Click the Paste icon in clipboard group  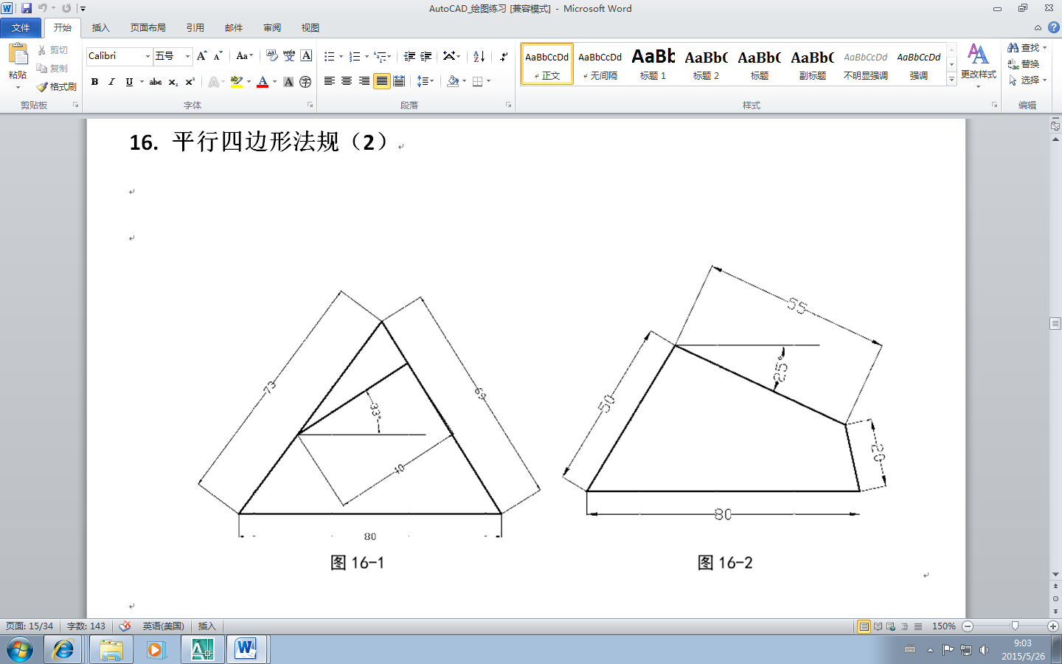[18, 54]
